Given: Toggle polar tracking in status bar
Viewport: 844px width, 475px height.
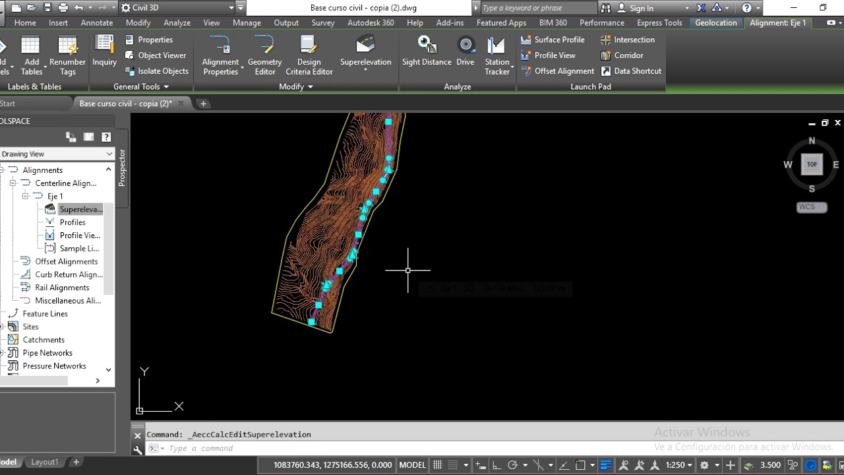Looking at the screenshot, I should click(x=512, y=465).
